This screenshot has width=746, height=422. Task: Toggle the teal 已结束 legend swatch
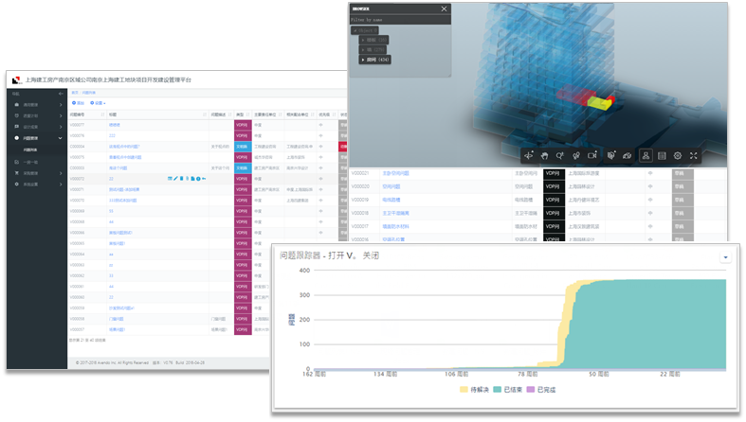pyautogui.click(x=497, y=390)
